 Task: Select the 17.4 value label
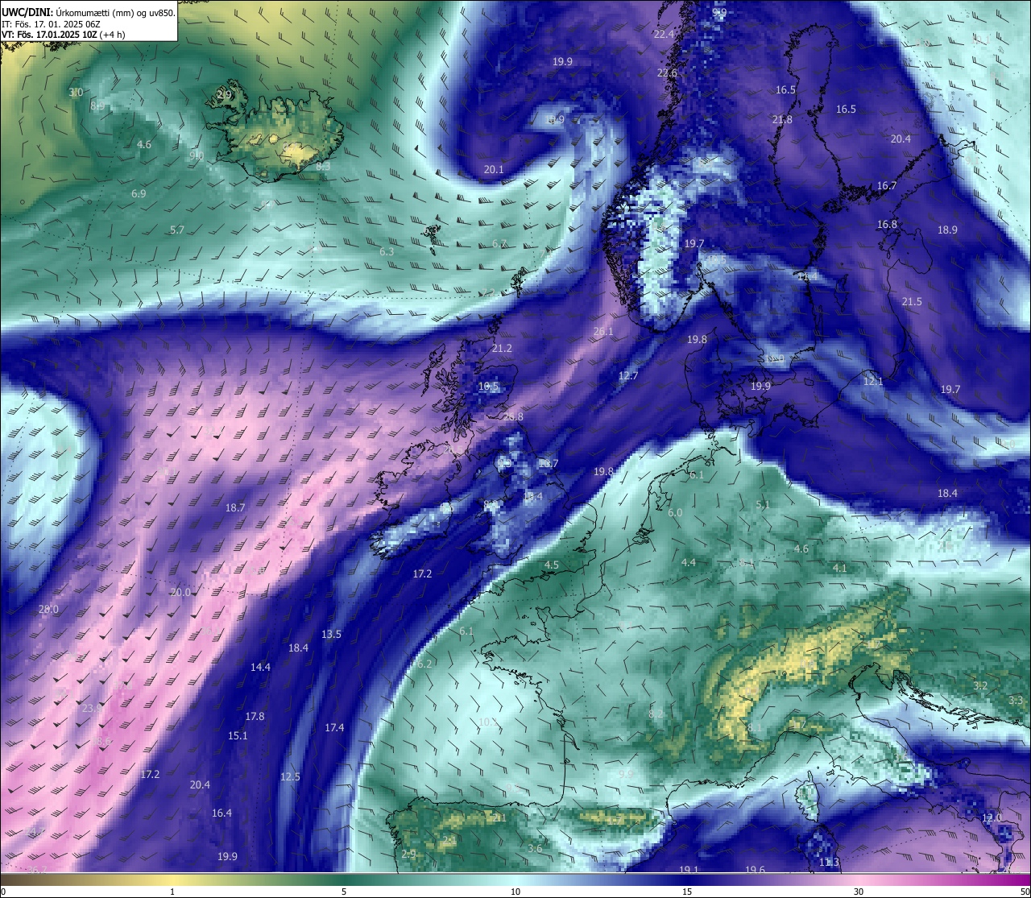[x=334, y=727]
